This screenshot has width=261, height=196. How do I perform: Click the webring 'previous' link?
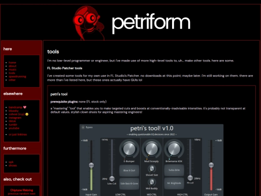coord(14,194)
